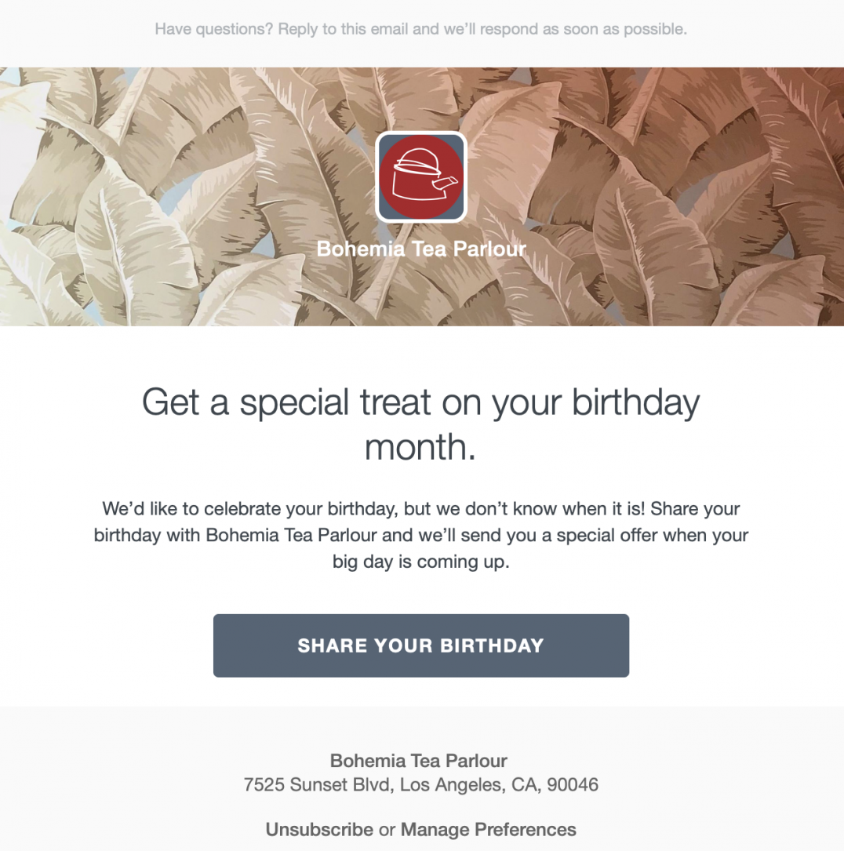844x851 pixels.
Task: Tap the teapot emblem in the header banner
Action: coord(421,176)
